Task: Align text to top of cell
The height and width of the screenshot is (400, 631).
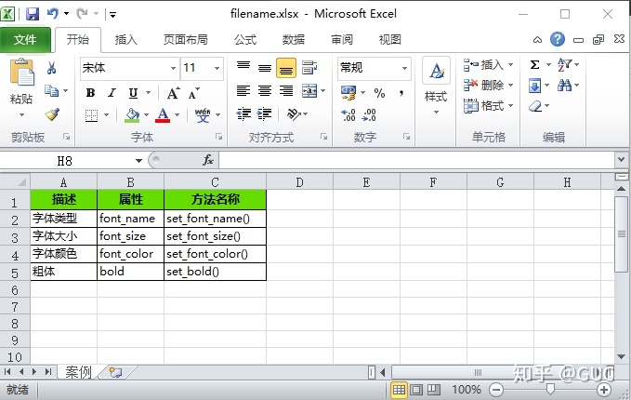Action: pos(243,67)
